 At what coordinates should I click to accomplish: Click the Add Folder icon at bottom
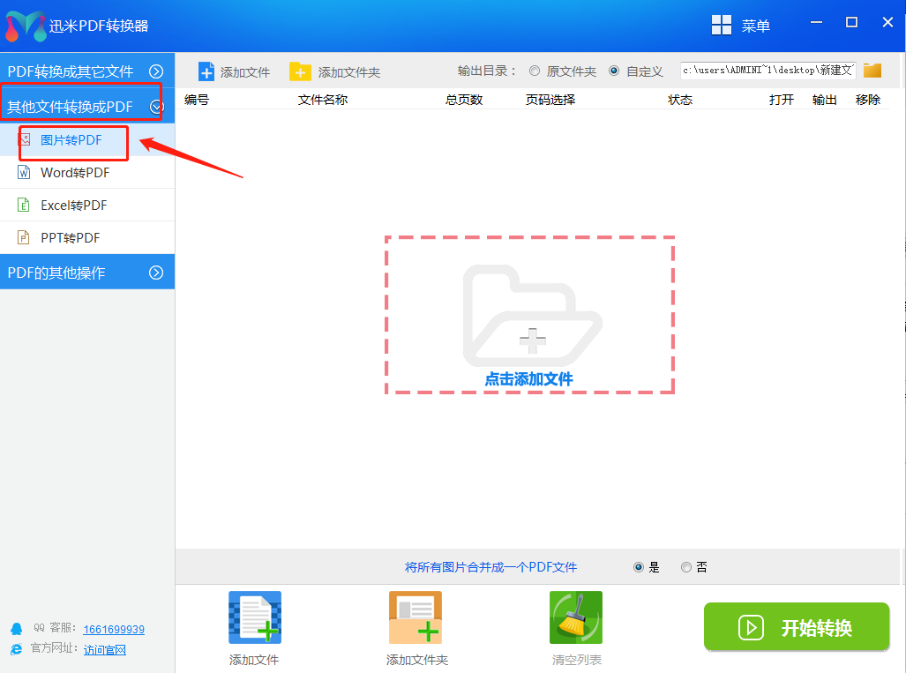[416, 617]
